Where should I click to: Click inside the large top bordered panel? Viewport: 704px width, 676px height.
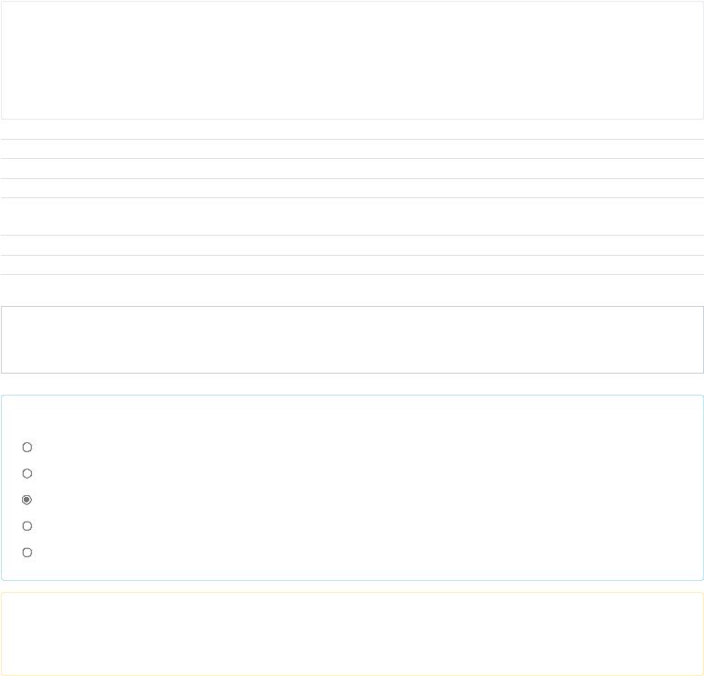pos(352,60)
